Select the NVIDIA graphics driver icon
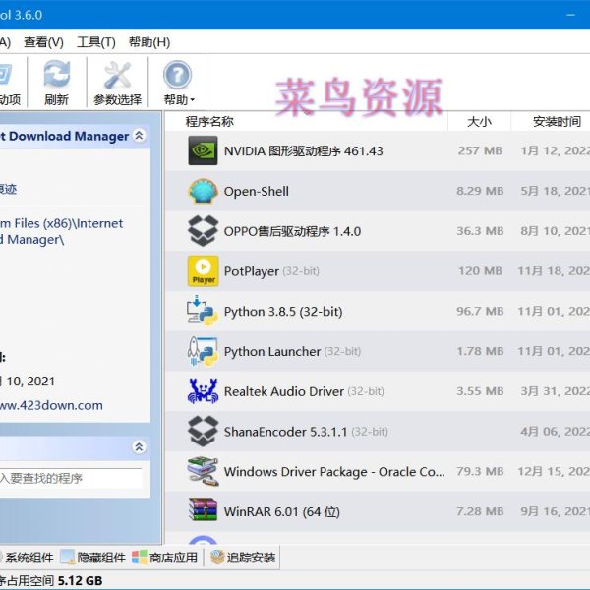 (203, 150)
